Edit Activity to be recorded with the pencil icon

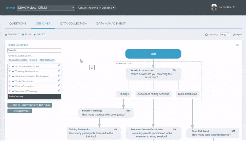click(x=59, y=66)
